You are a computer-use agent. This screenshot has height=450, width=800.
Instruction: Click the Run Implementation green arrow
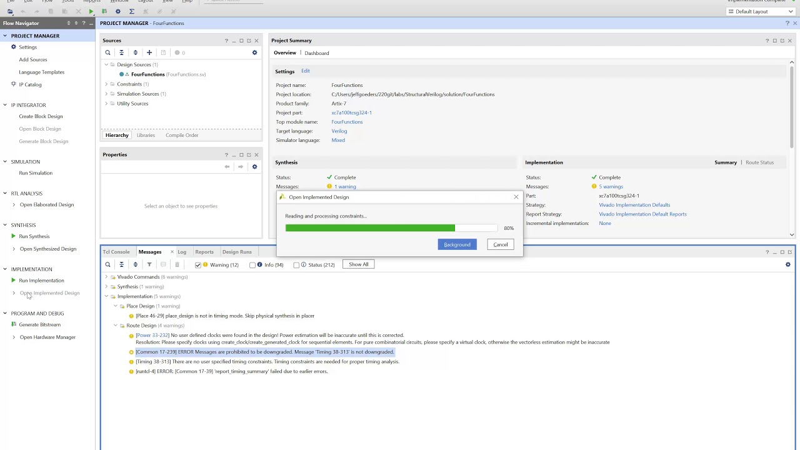click(x=13, y=280)
